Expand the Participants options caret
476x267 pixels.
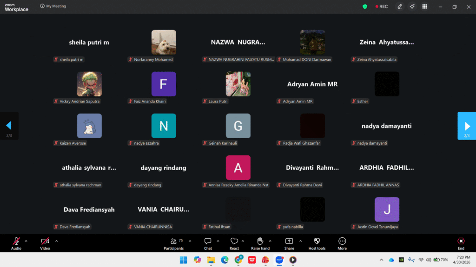tap(190, 241)
